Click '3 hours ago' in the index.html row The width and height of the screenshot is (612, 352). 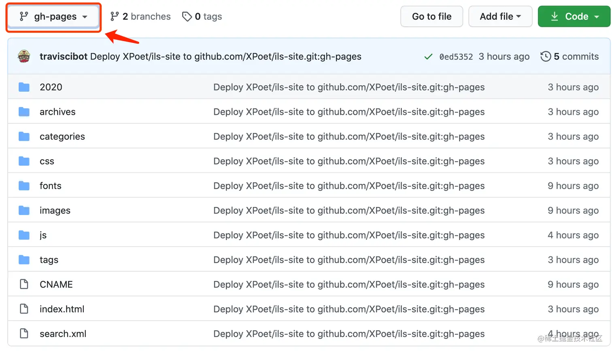coord(573,309)
